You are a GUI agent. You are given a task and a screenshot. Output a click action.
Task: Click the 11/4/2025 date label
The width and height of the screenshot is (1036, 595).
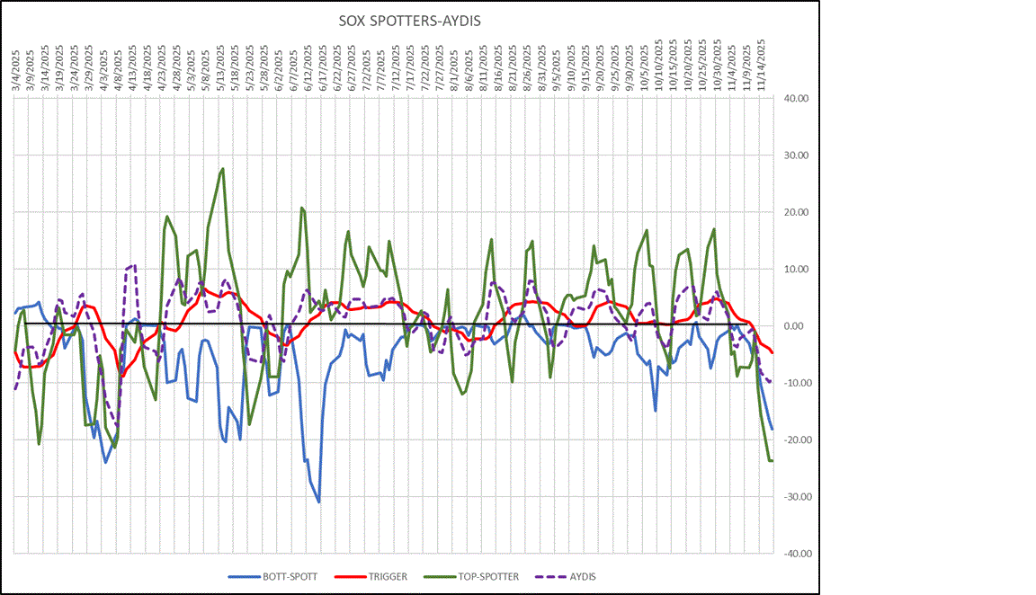[x=732, y=68]
